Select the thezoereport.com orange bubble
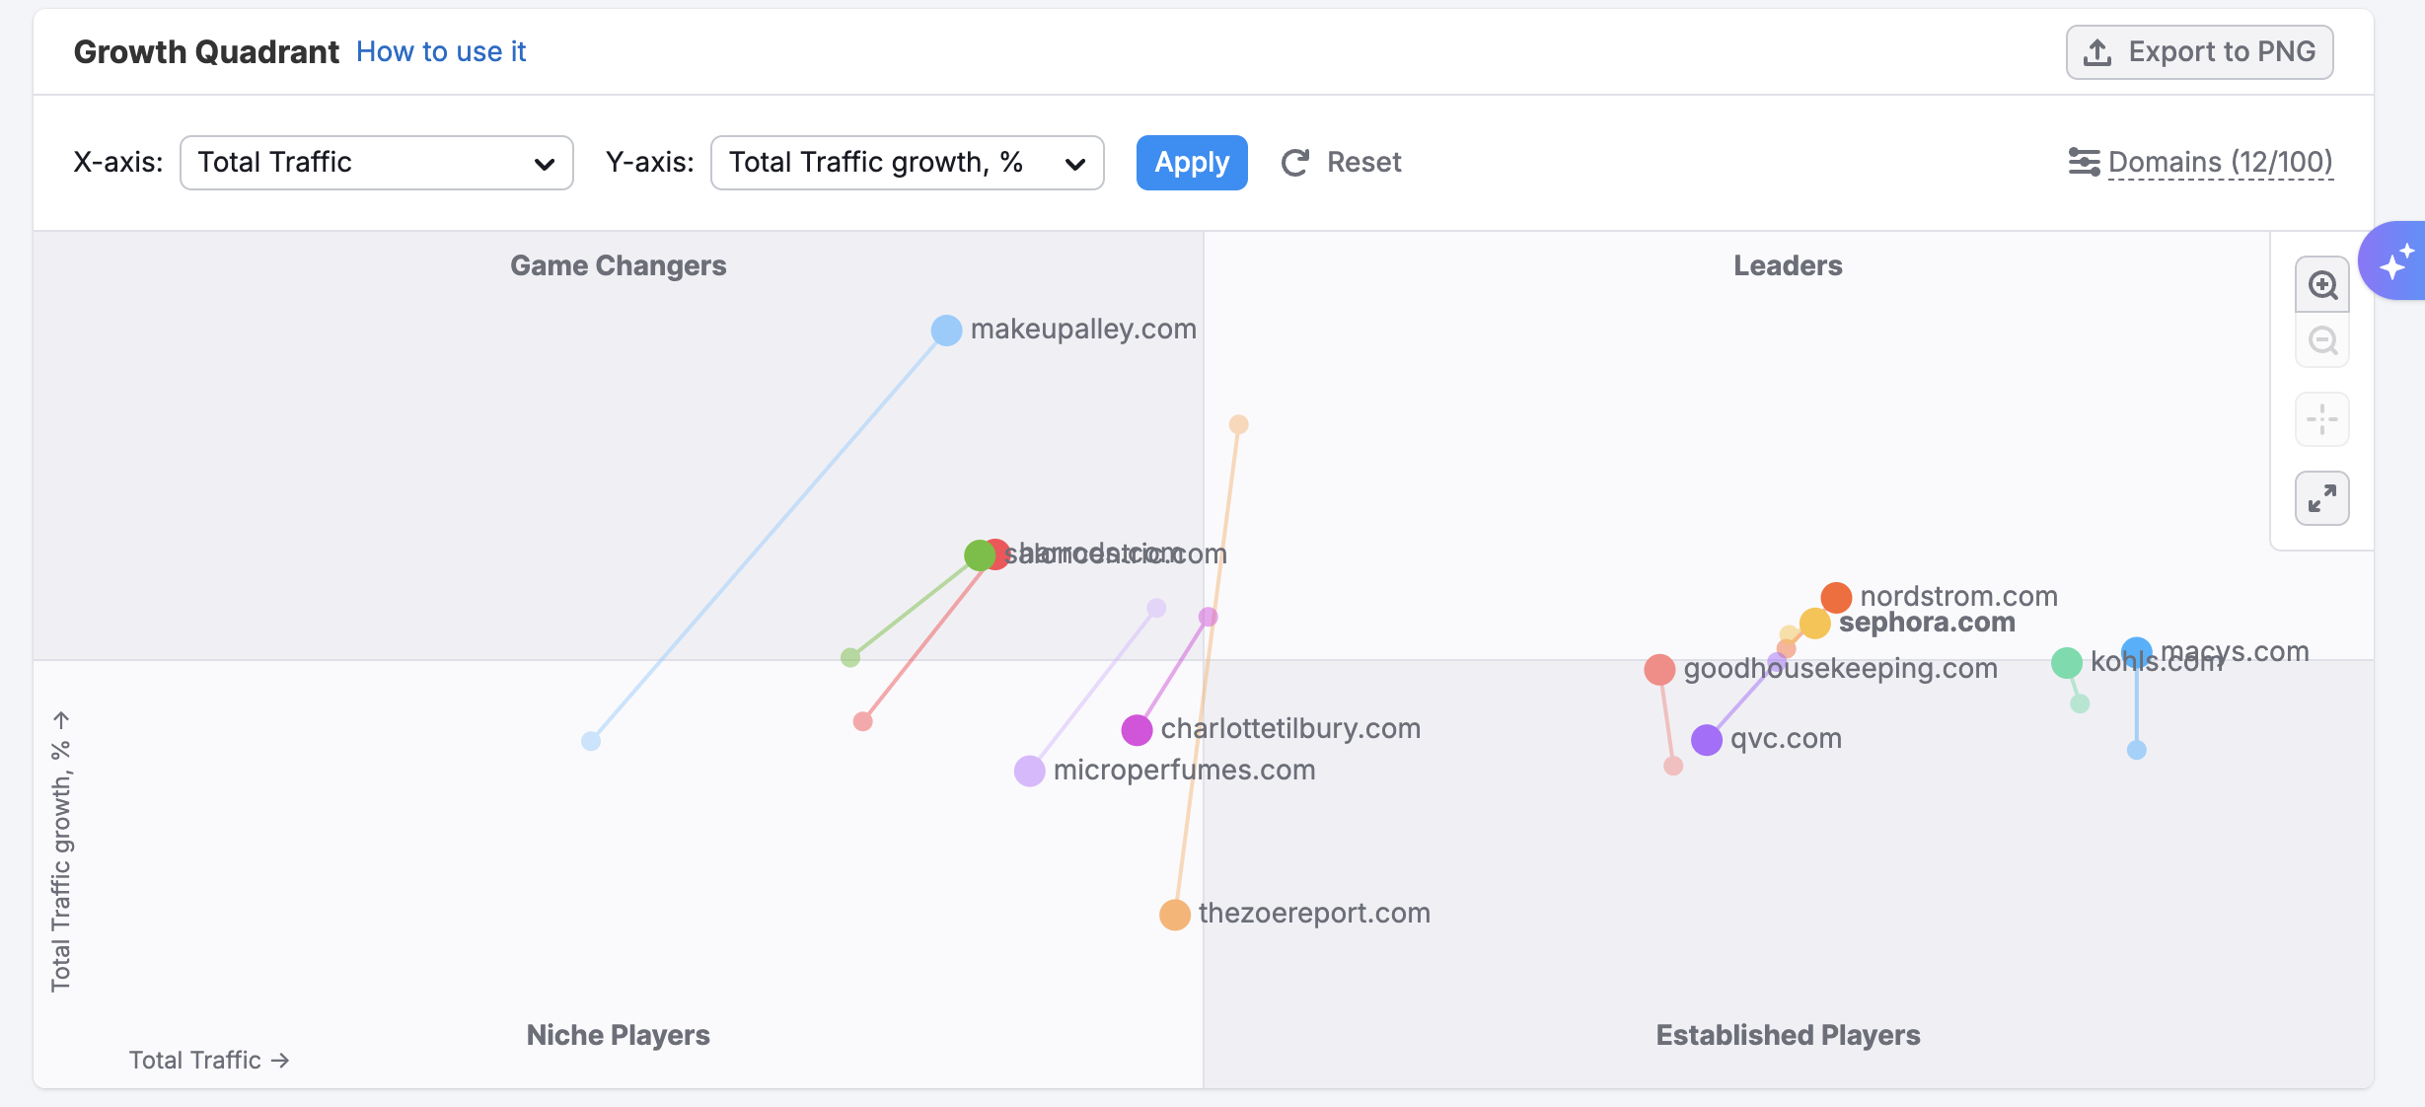 point(1174,915)
